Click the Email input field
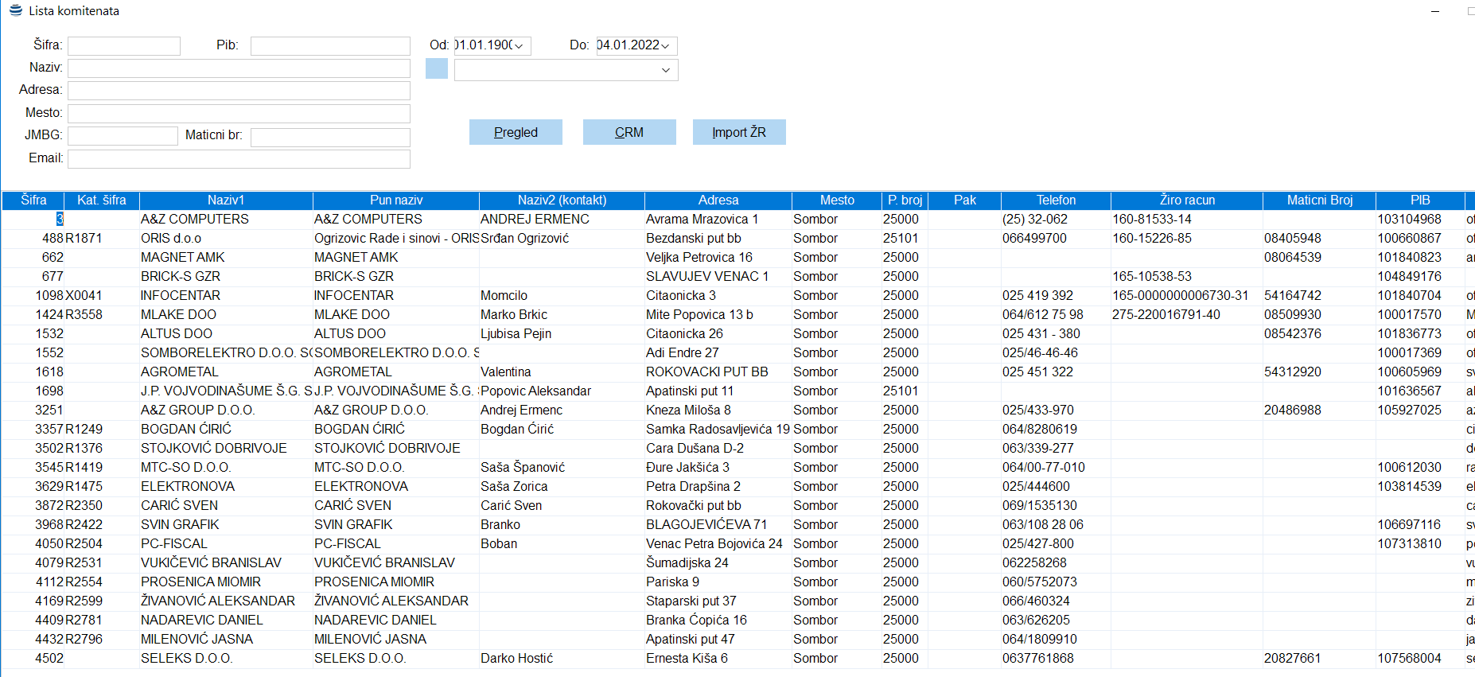 [239, 159]
